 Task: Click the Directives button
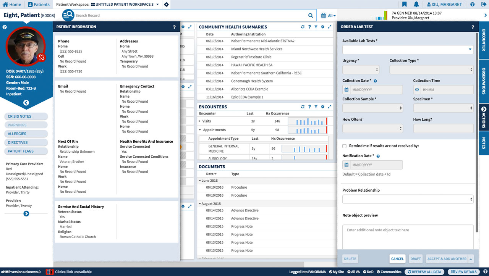click(x=26, y=142)
